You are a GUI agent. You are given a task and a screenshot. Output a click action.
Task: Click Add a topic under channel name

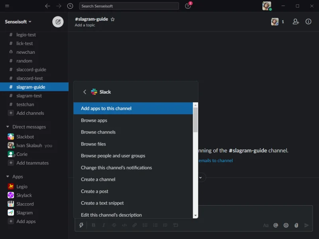[x=85, y=25]
